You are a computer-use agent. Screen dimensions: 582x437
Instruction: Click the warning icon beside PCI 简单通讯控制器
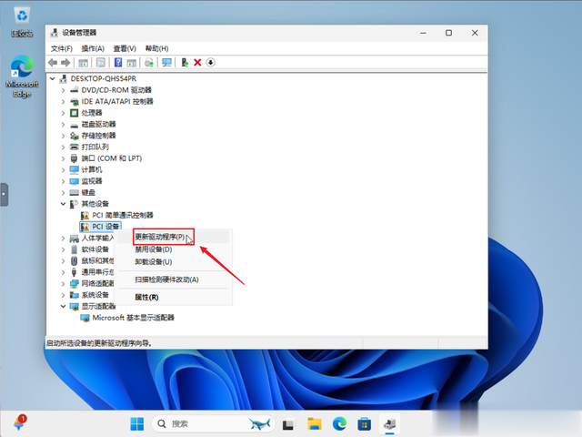pos(85,215)
